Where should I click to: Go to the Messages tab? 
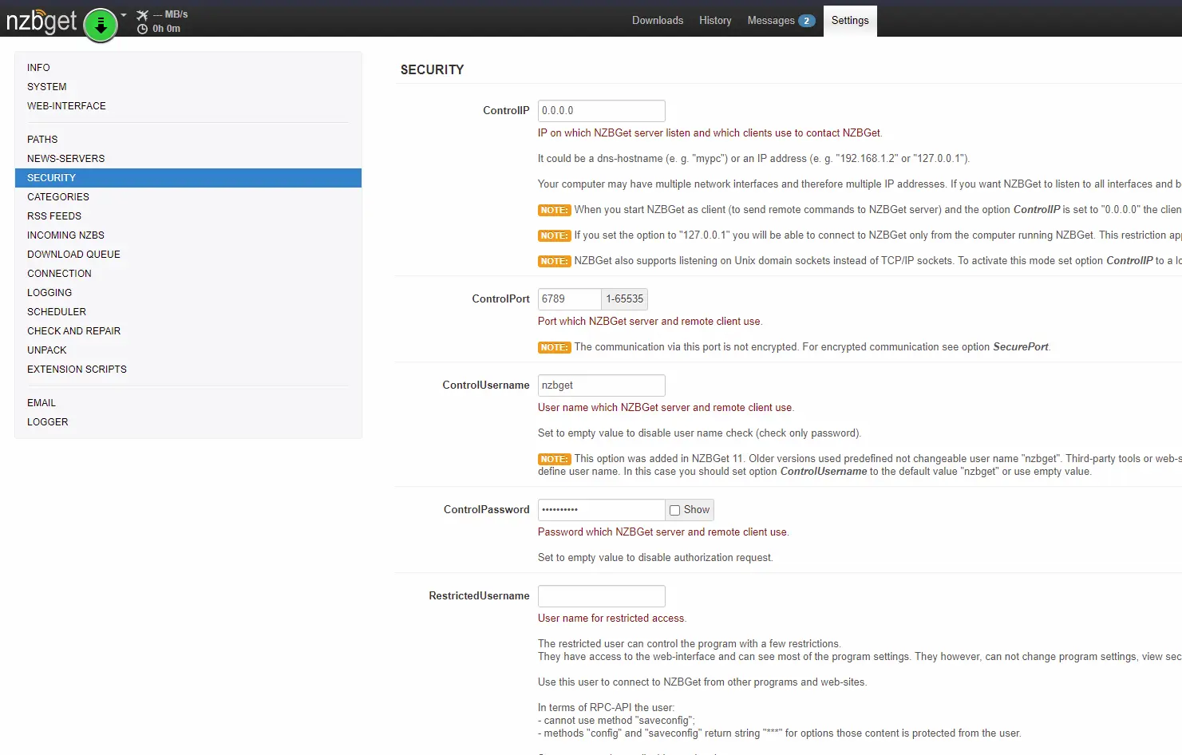tap(770, 21)
